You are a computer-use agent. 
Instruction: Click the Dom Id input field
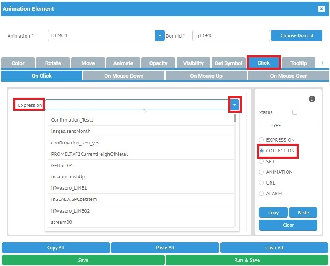coord(230,35)
